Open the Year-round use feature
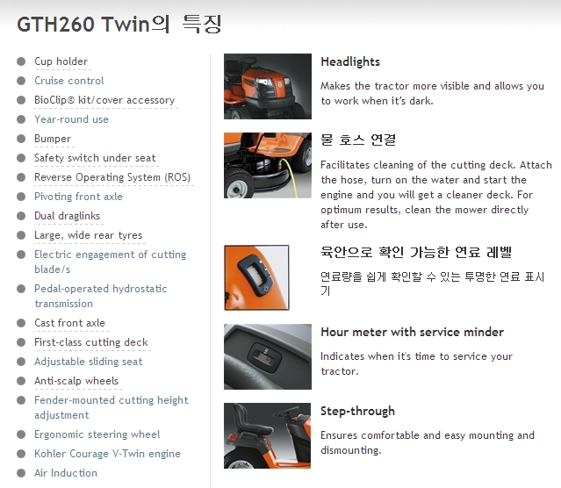This screenshot has height=488, width=561. [72, 119]
